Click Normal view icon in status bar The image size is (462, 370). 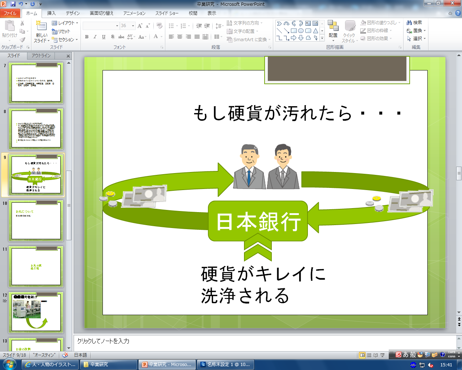(362, 355)
